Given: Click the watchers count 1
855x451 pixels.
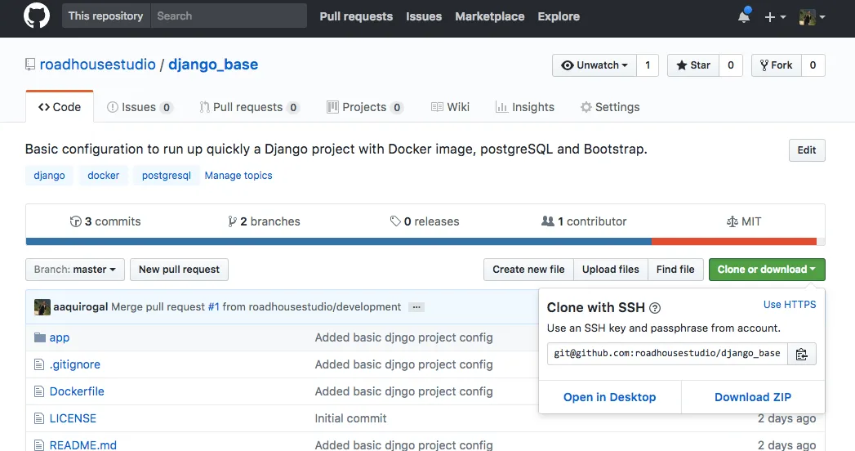Looking at the screenshot, I should [x=648, y=65].
